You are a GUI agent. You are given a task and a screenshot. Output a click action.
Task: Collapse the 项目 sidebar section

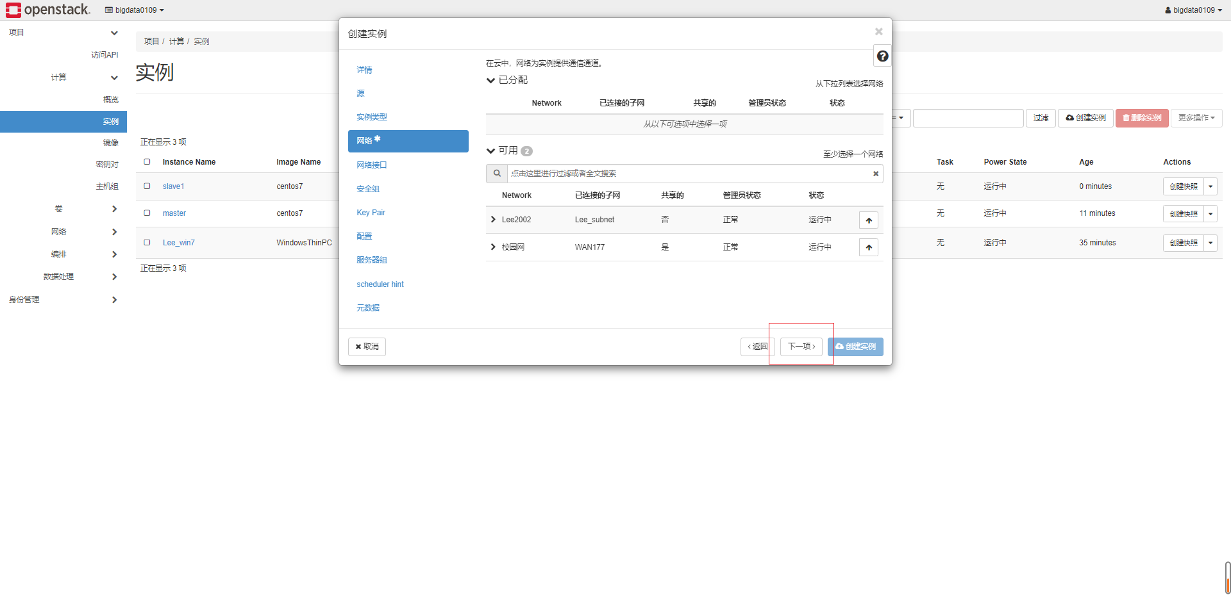click(x=114, y=33)
